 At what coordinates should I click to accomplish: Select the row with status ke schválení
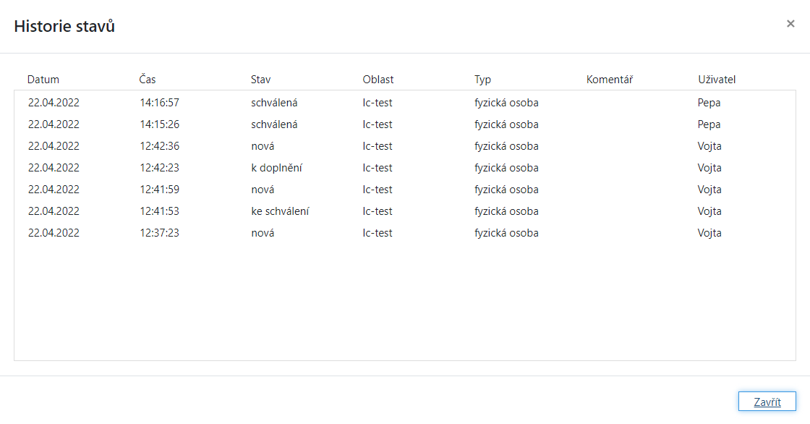coord(280,211)
